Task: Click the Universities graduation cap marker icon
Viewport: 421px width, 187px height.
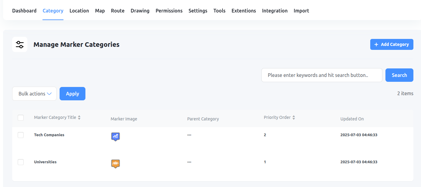Action: pos(116,164)
